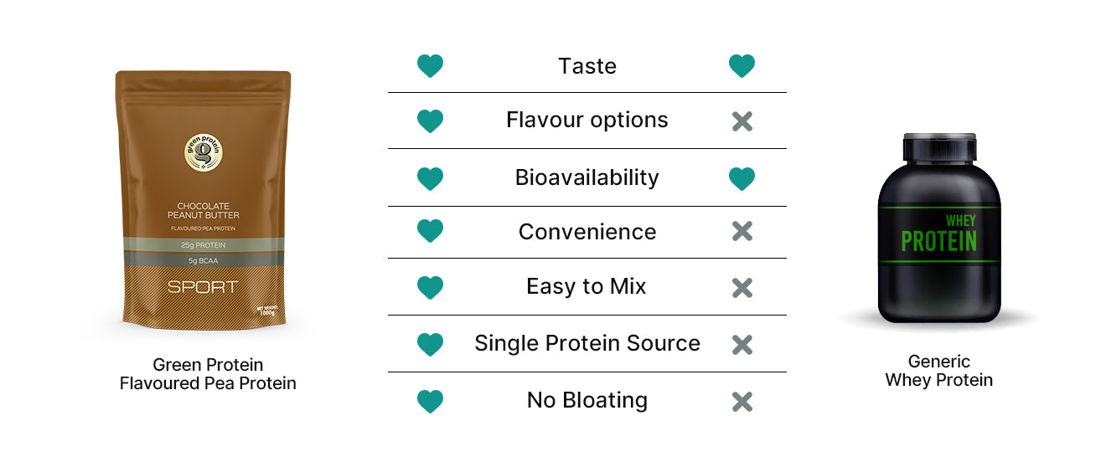Click the whey X icon for No Bloating
This screenshot has height=467, width=1106.
[x=742, y=401]
